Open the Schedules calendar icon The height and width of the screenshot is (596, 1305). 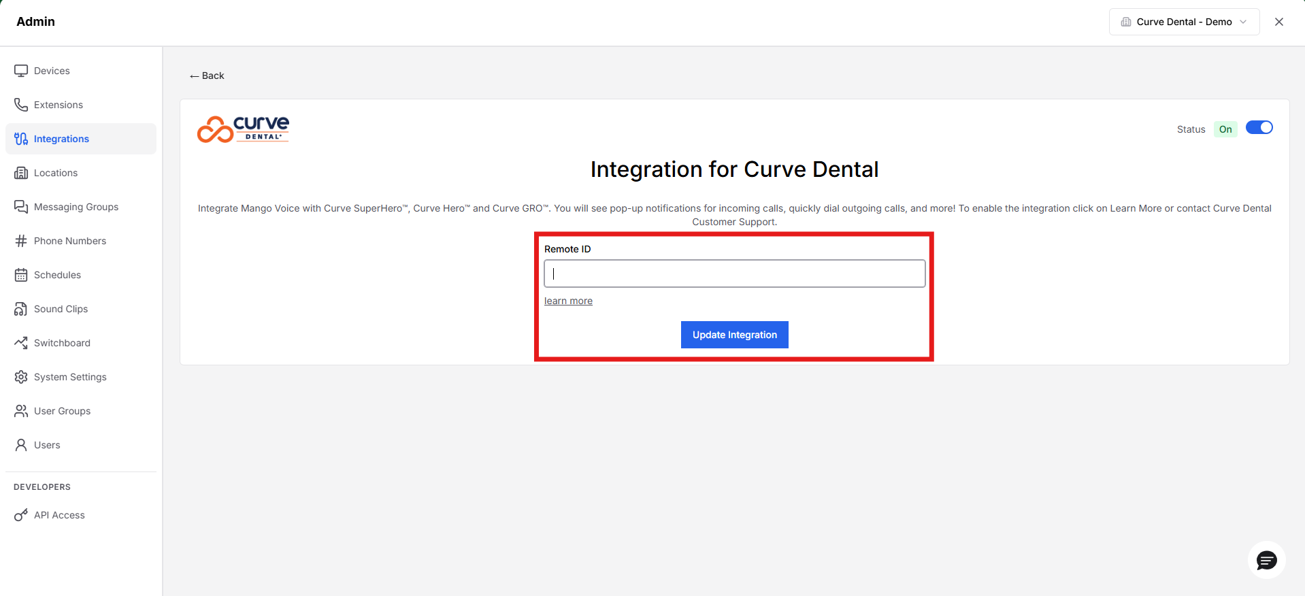tap(21, 275)
